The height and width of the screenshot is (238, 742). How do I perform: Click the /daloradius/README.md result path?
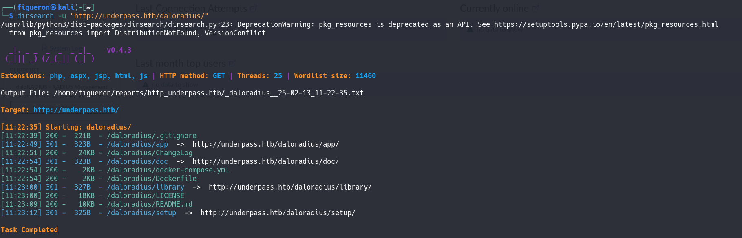[149, 204]
